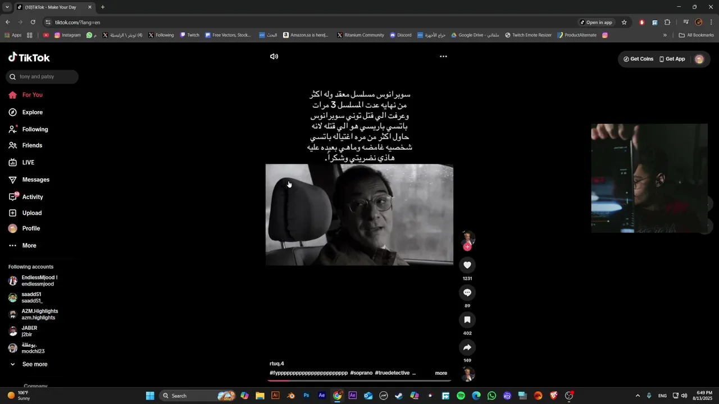Click the TikTok logo
The image size is (719, 404).
[29, 58]
